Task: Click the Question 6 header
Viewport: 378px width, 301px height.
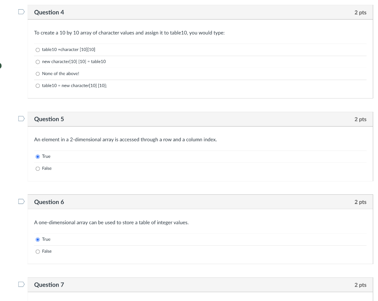Action: [x=49, y=202]
